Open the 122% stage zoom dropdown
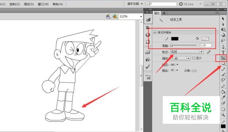This screenshot has height=132, width=228. 141,16
